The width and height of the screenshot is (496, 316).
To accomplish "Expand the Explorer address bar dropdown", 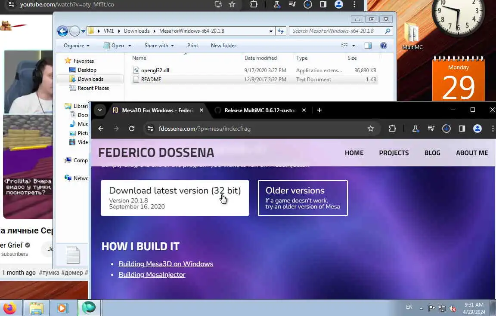I will pos(271,31).
